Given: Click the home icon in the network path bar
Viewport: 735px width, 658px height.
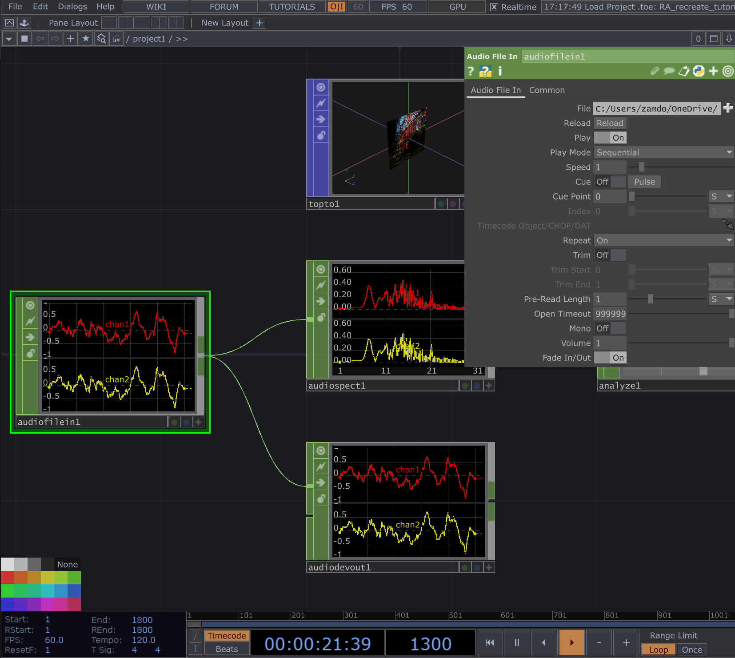Looking at the screenshot, I should pos(116,39).
